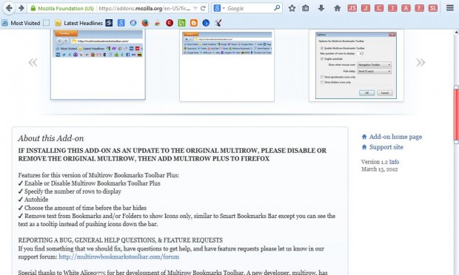Bookmark this page with the star icon

pyautogui.click(x=292, y=8)
